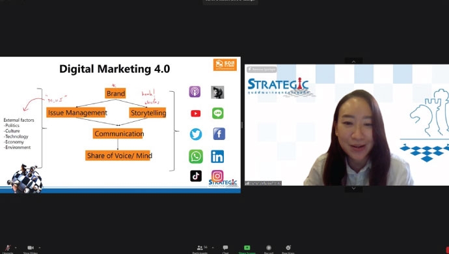
Task: Expand audio options arrow beside Unmute
Action: 16,247
